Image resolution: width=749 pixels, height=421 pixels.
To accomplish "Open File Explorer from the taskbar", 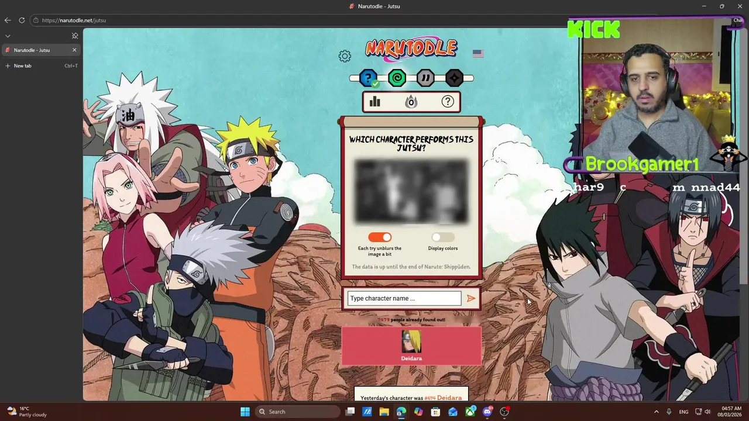I will [x=384, y=412].
